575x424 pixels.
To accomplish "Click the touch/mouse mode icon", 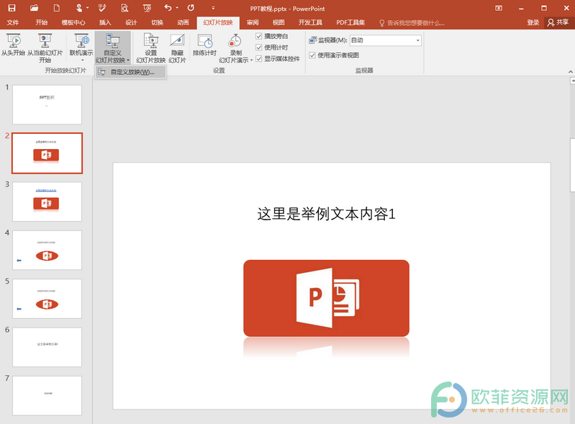I will 79,8.
